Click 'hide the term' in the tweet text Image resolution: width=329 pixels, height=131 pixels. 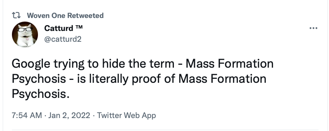138,63
